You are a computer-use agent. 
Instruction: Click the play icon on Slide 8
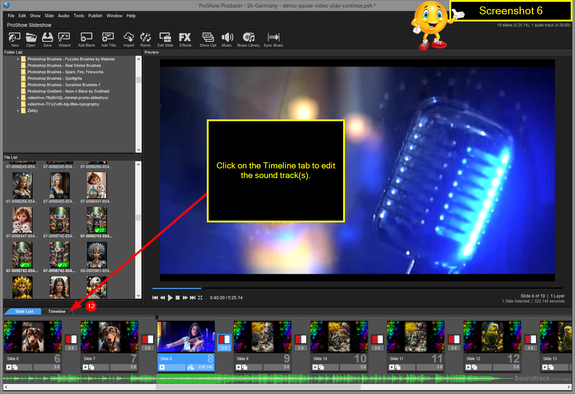(162, 367)
